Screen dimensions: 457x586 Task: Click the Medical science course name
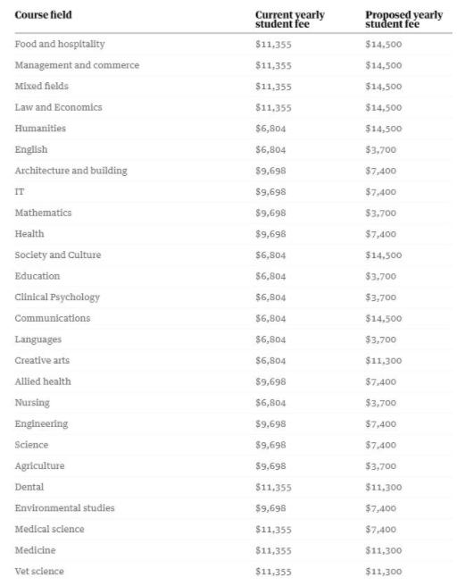tap(49, 529)
